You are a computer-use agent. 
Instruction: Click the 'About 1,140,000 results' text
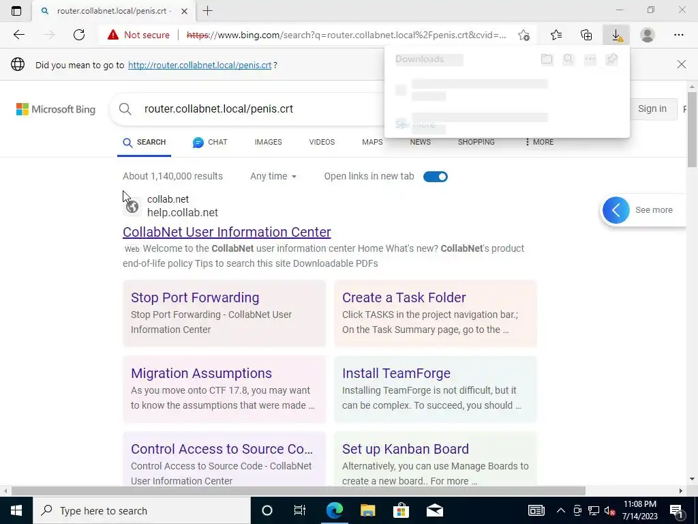click(172, 177)
